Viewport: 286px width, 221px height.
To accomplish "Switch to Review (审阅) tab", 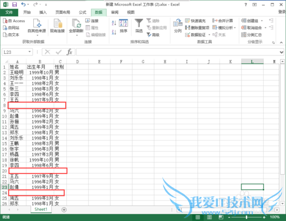I will (x=114, y=13).
